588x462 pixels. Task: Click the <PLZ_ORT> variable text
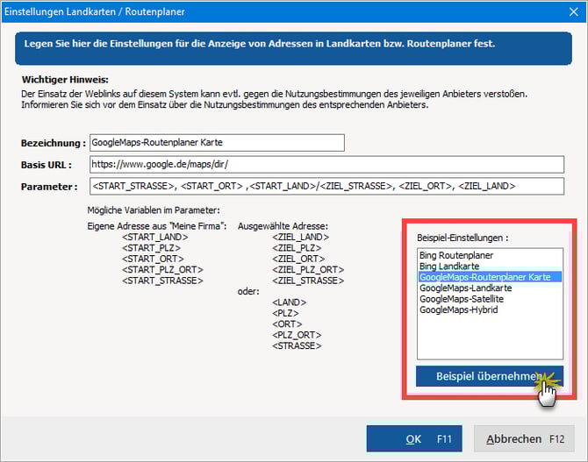click(297, 335)
